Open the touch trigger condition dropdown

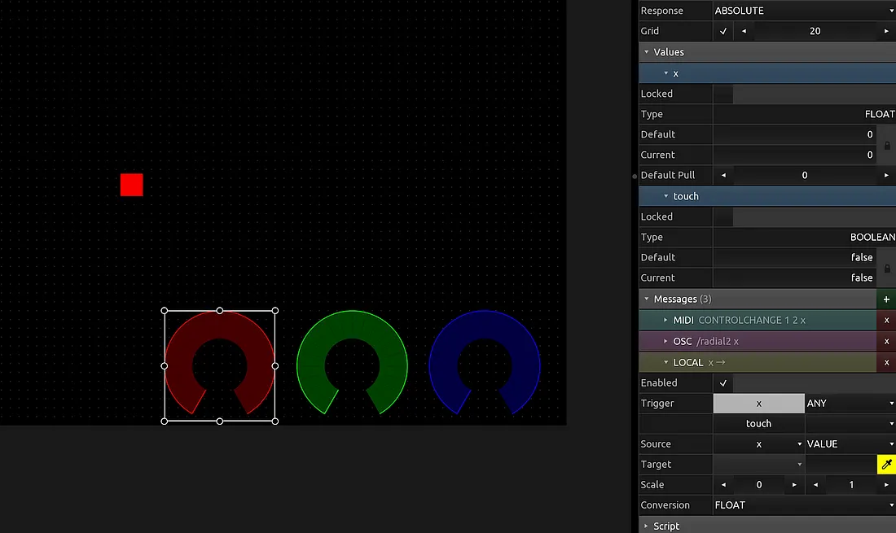pos(851,423)
